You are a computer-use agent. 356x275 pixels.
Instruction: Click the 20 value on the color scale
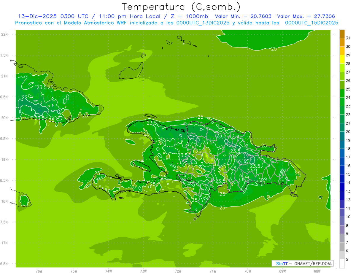click(x=348, y=132)
